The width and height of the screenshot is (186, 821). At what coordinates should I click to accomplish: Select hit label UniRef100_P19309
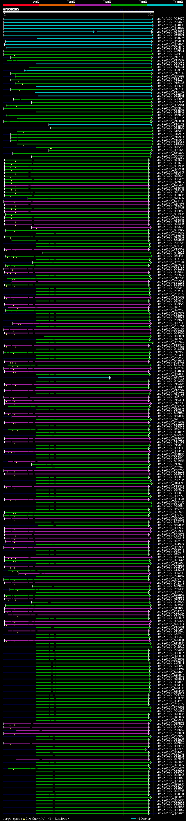pos(170,250)
